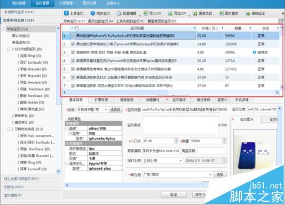This screenshot has width=285, height=205.
Task: Uncheck row 2 checkbox priced 14.80
Action: coord(73,44)
